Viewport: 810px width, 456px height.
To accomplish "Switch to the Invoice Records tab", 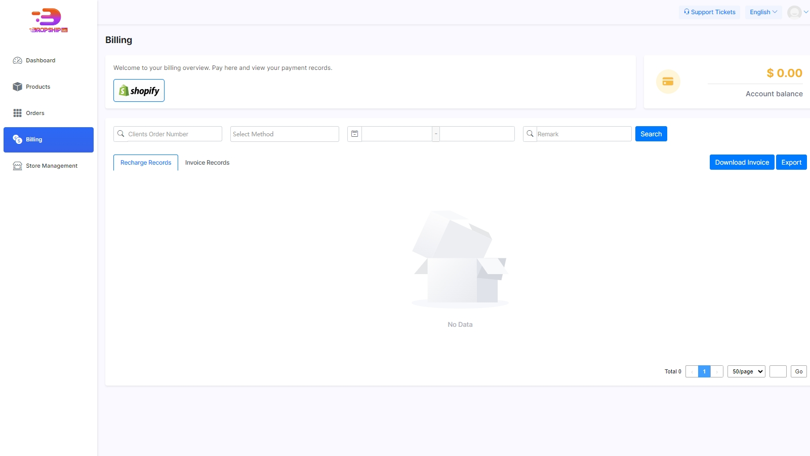I will 207,163.
